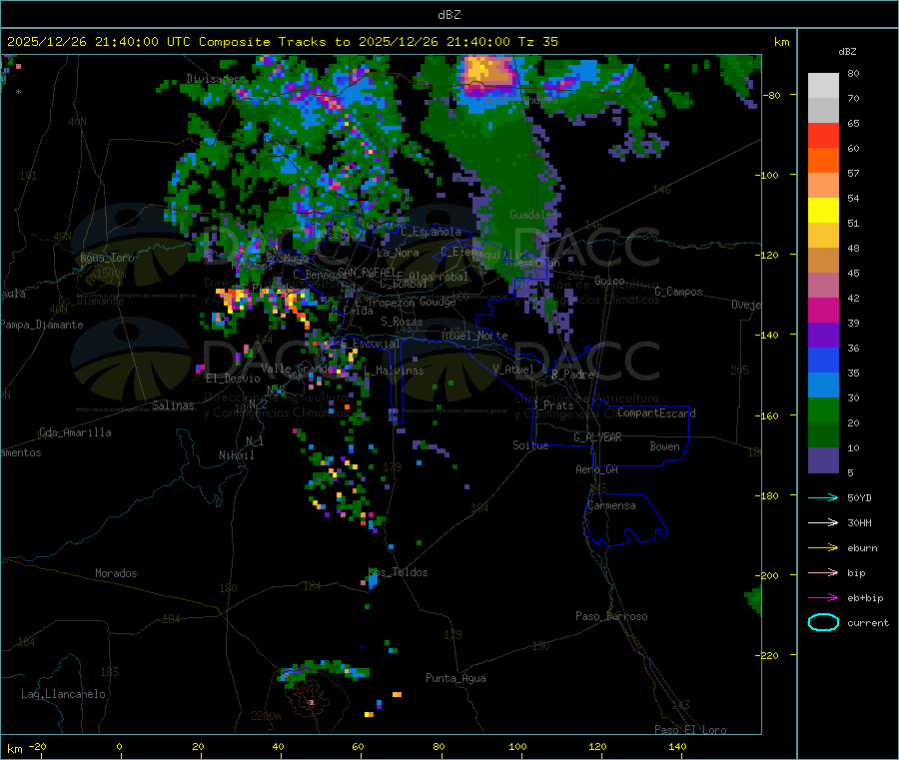Select the brown-orange swatch between 48 and 45
This screenshot has height=760, width=899.
[x=823, y=261]
